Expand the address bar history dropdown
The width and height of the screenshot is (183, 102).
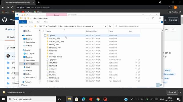pyautogui.click(x=106, y=26)
